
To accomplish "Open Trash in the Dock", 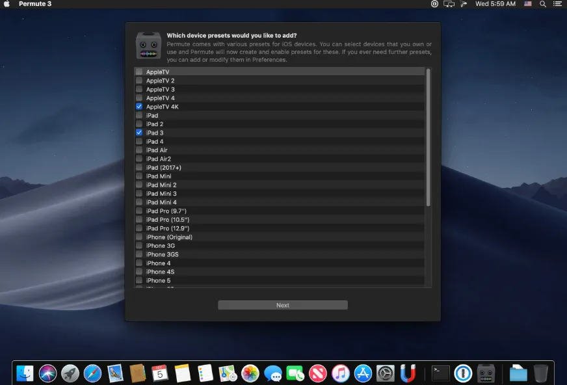I will click(540, 373).
